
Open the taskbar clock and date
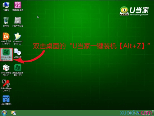click(x=146, y=113)
